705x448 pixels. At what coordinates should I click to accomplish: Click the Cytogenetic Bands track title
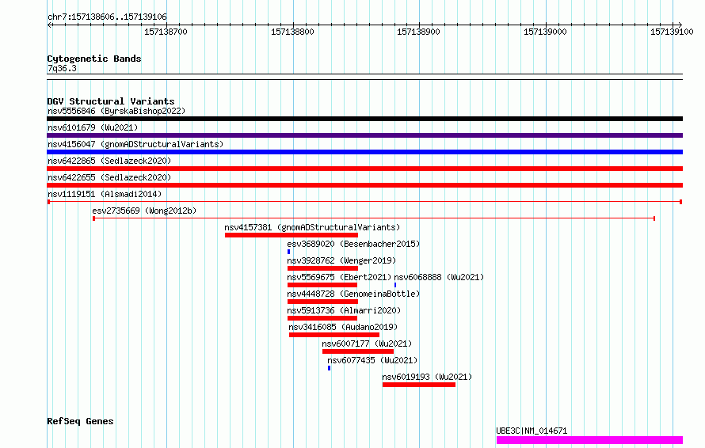[x=94, y=59]
